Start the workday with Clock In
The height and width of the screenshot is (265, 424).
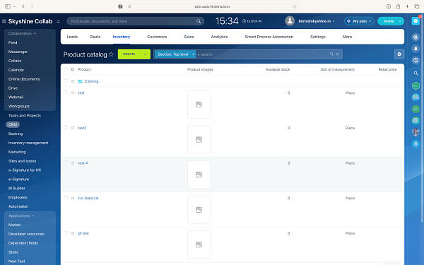[x=252, y=21]
